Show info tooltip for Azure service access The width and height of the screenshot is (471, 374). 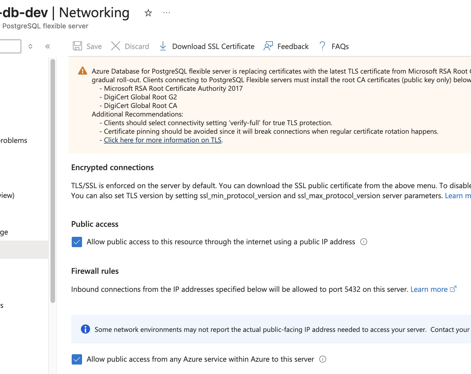tap(323, 359)
